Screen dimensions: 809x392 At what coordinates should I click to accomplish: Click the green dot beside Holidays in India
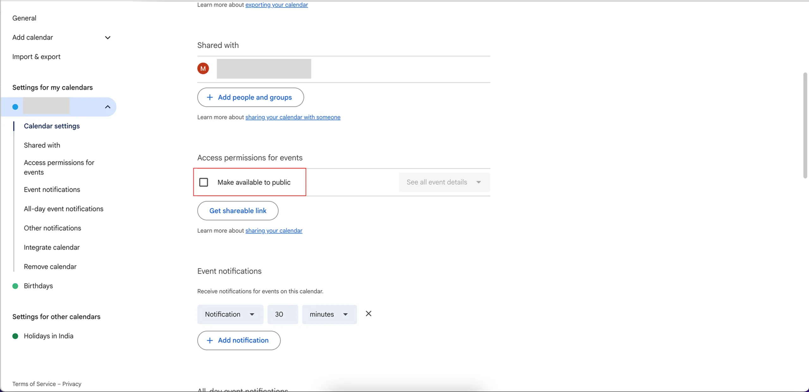15,336
